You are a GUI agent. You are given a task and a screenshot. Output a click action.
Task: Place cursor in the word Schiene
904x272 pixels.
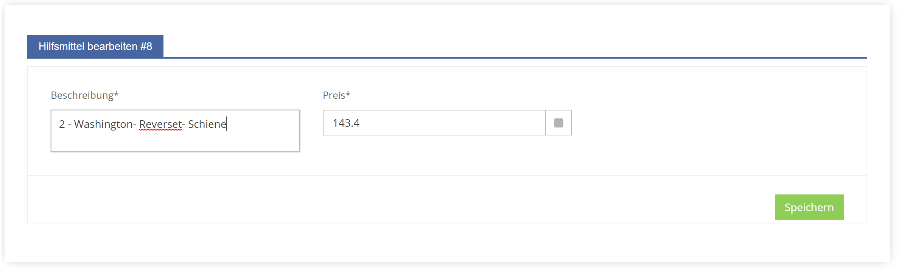tap(207, 124)
